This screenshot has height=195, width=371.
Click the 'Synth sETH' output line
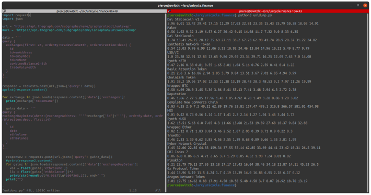click(177, 61)
